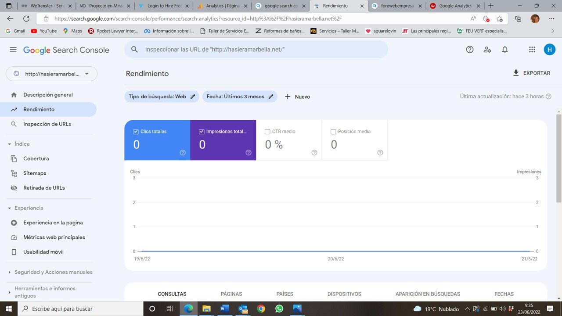Switch to WeTransfer browser tab
The height and width of the screenshot is (316, 562).
[47, 6]
